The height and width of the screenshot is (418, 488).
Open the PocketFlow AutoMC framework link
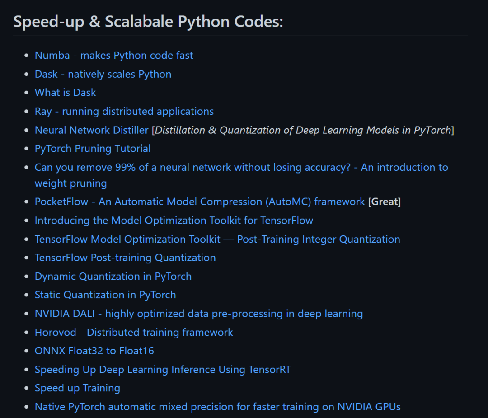coord(200,202)
